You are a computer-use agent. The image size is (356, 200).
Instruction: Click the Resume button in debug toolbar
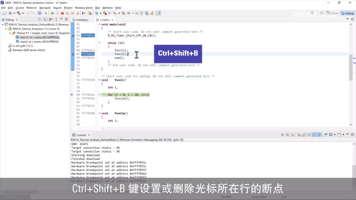[x=52, y=13]
